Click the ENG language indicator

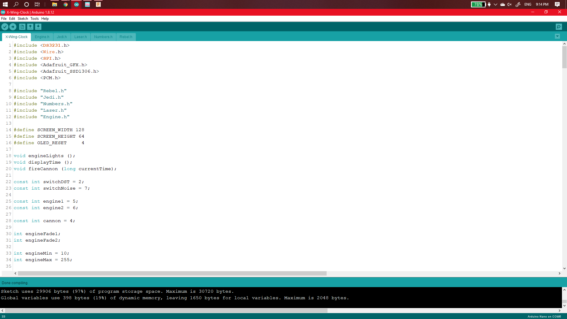click(x=527, y=4)
